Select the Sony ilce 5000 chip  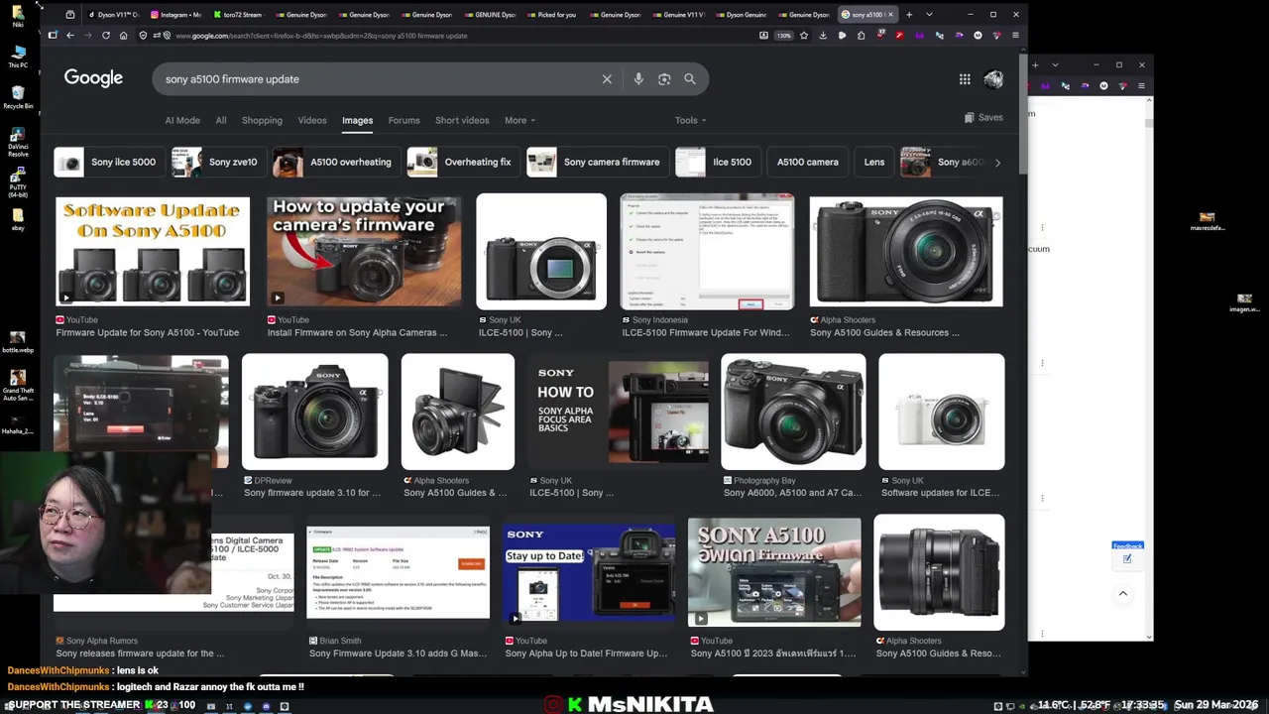tap(110, 162)
